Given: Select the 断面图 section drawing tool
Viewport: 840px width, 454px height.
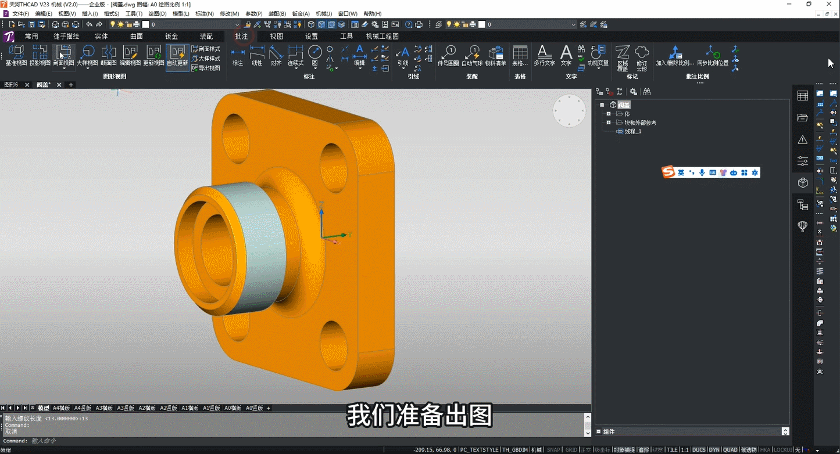Looking at the screenshot, I should coord(109,56).
